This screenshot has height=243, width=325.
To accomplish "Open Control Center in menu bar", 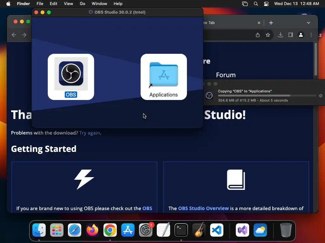I will click(266, 4).
